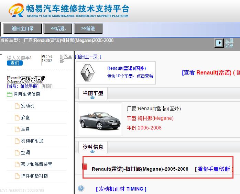Click the page icon beside 机构和附加
The image size is (240, 194).
coord(17,141)
